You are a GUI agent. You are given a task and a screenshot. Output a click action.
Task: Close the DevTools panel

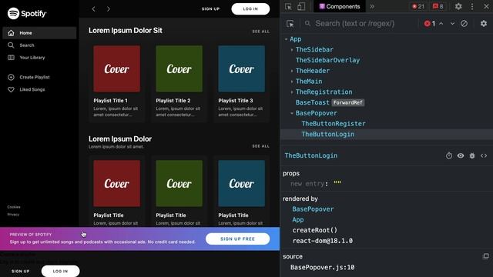486,6
